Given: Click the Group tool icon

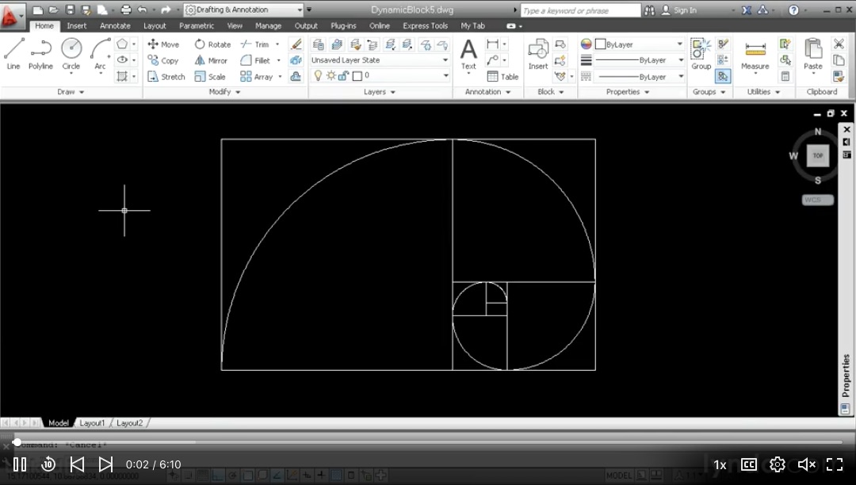Looking at the screenshot, I should (701, 54).
